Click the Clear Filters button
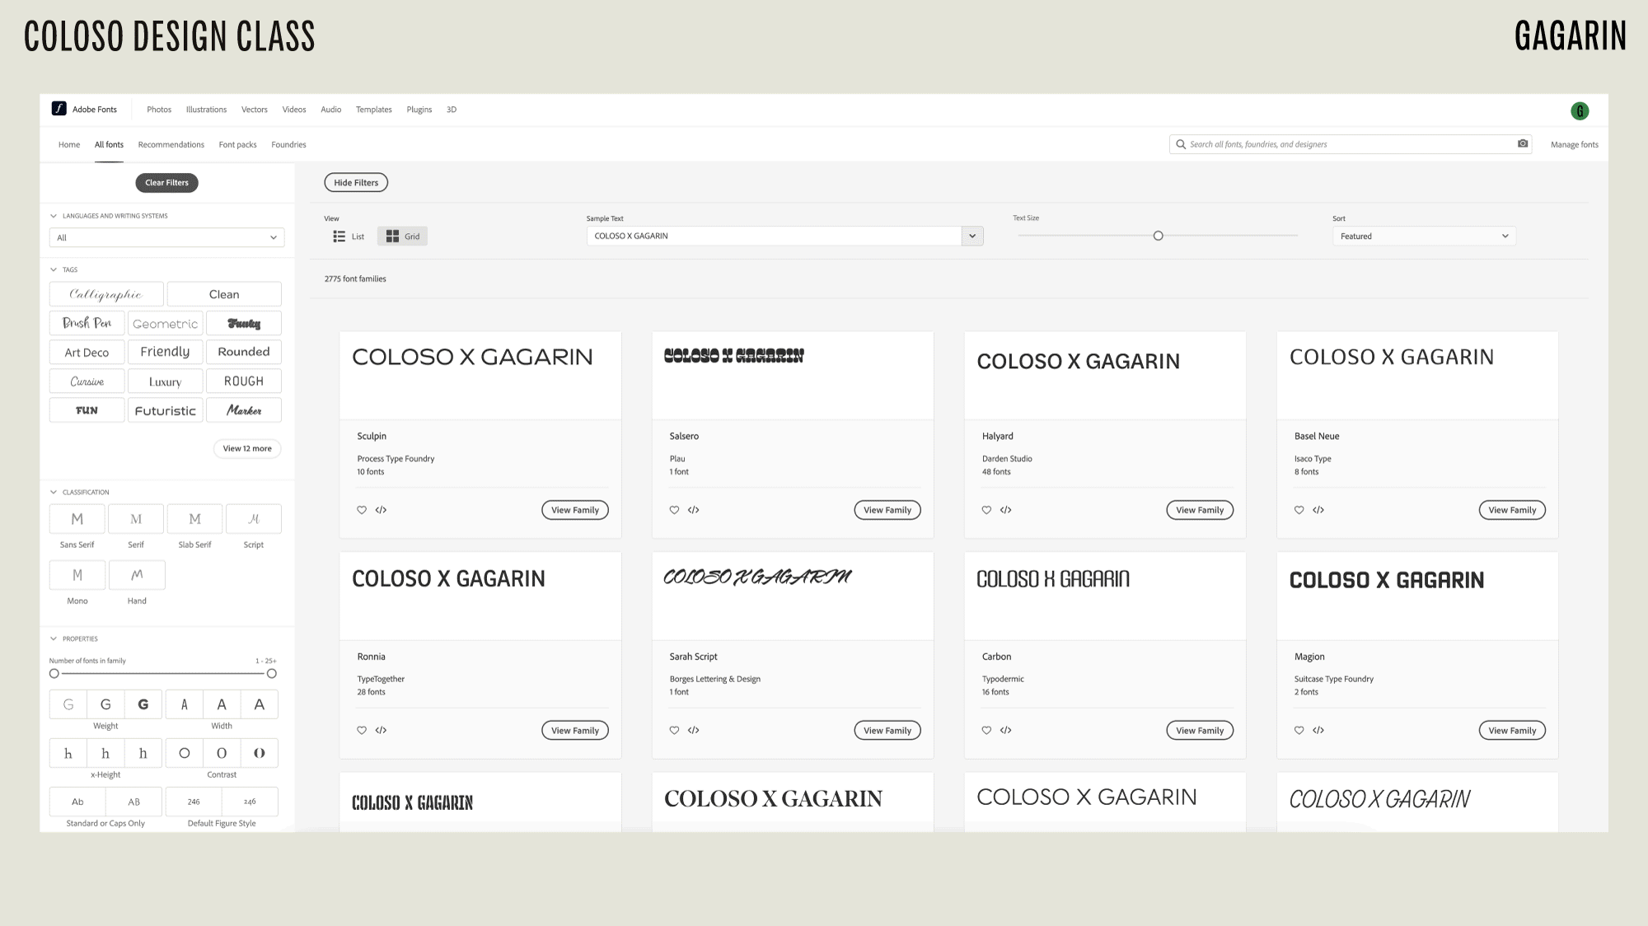Image resolution: width=1648 pixels, height=926 pixels. tap(166, 183)
